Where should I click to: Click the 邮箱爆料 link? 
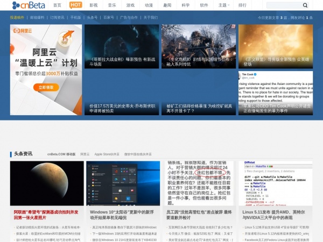37,18
